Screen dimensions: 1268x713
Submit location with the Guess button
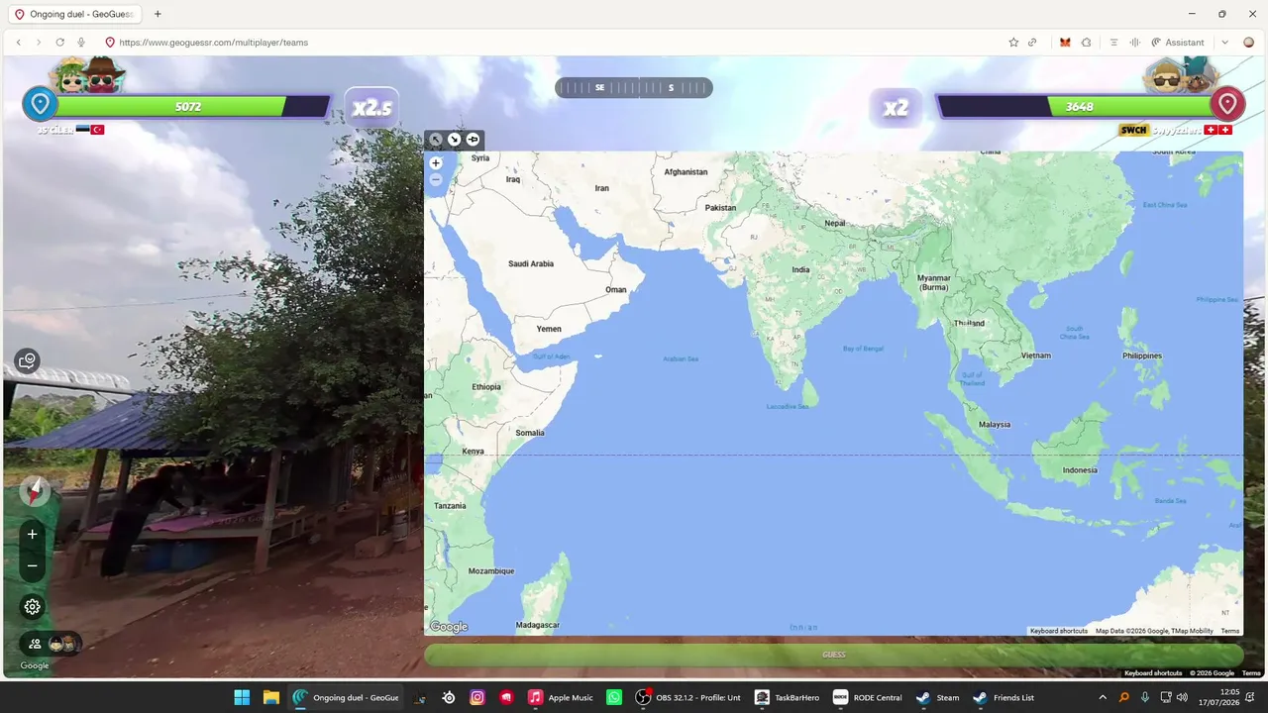click(834, 655)
